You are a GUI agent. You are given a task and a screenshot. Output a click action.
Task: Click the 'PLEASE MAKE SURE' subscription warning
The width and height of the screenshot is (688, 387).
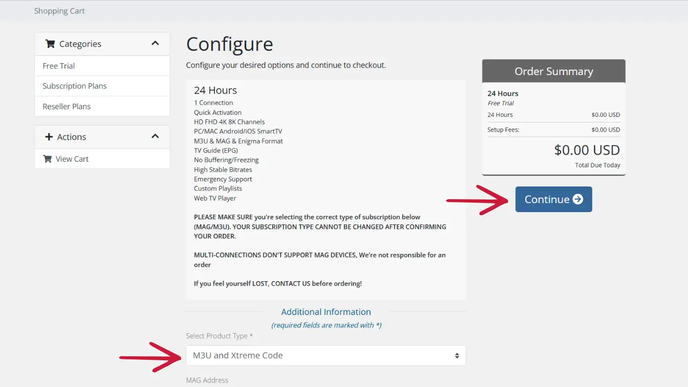(x=320, y=226)
